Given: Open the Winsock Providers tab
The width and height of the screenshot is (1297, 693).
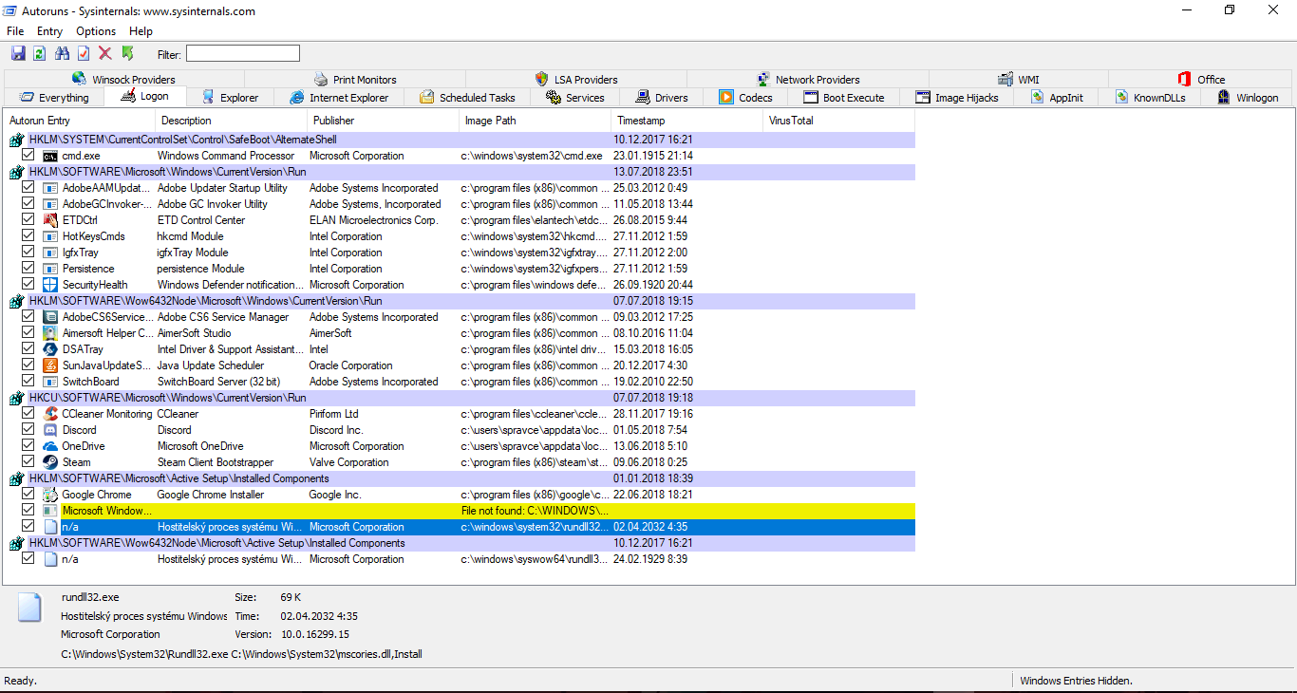Looking at the screenshot, I should (x=123, y=80).
